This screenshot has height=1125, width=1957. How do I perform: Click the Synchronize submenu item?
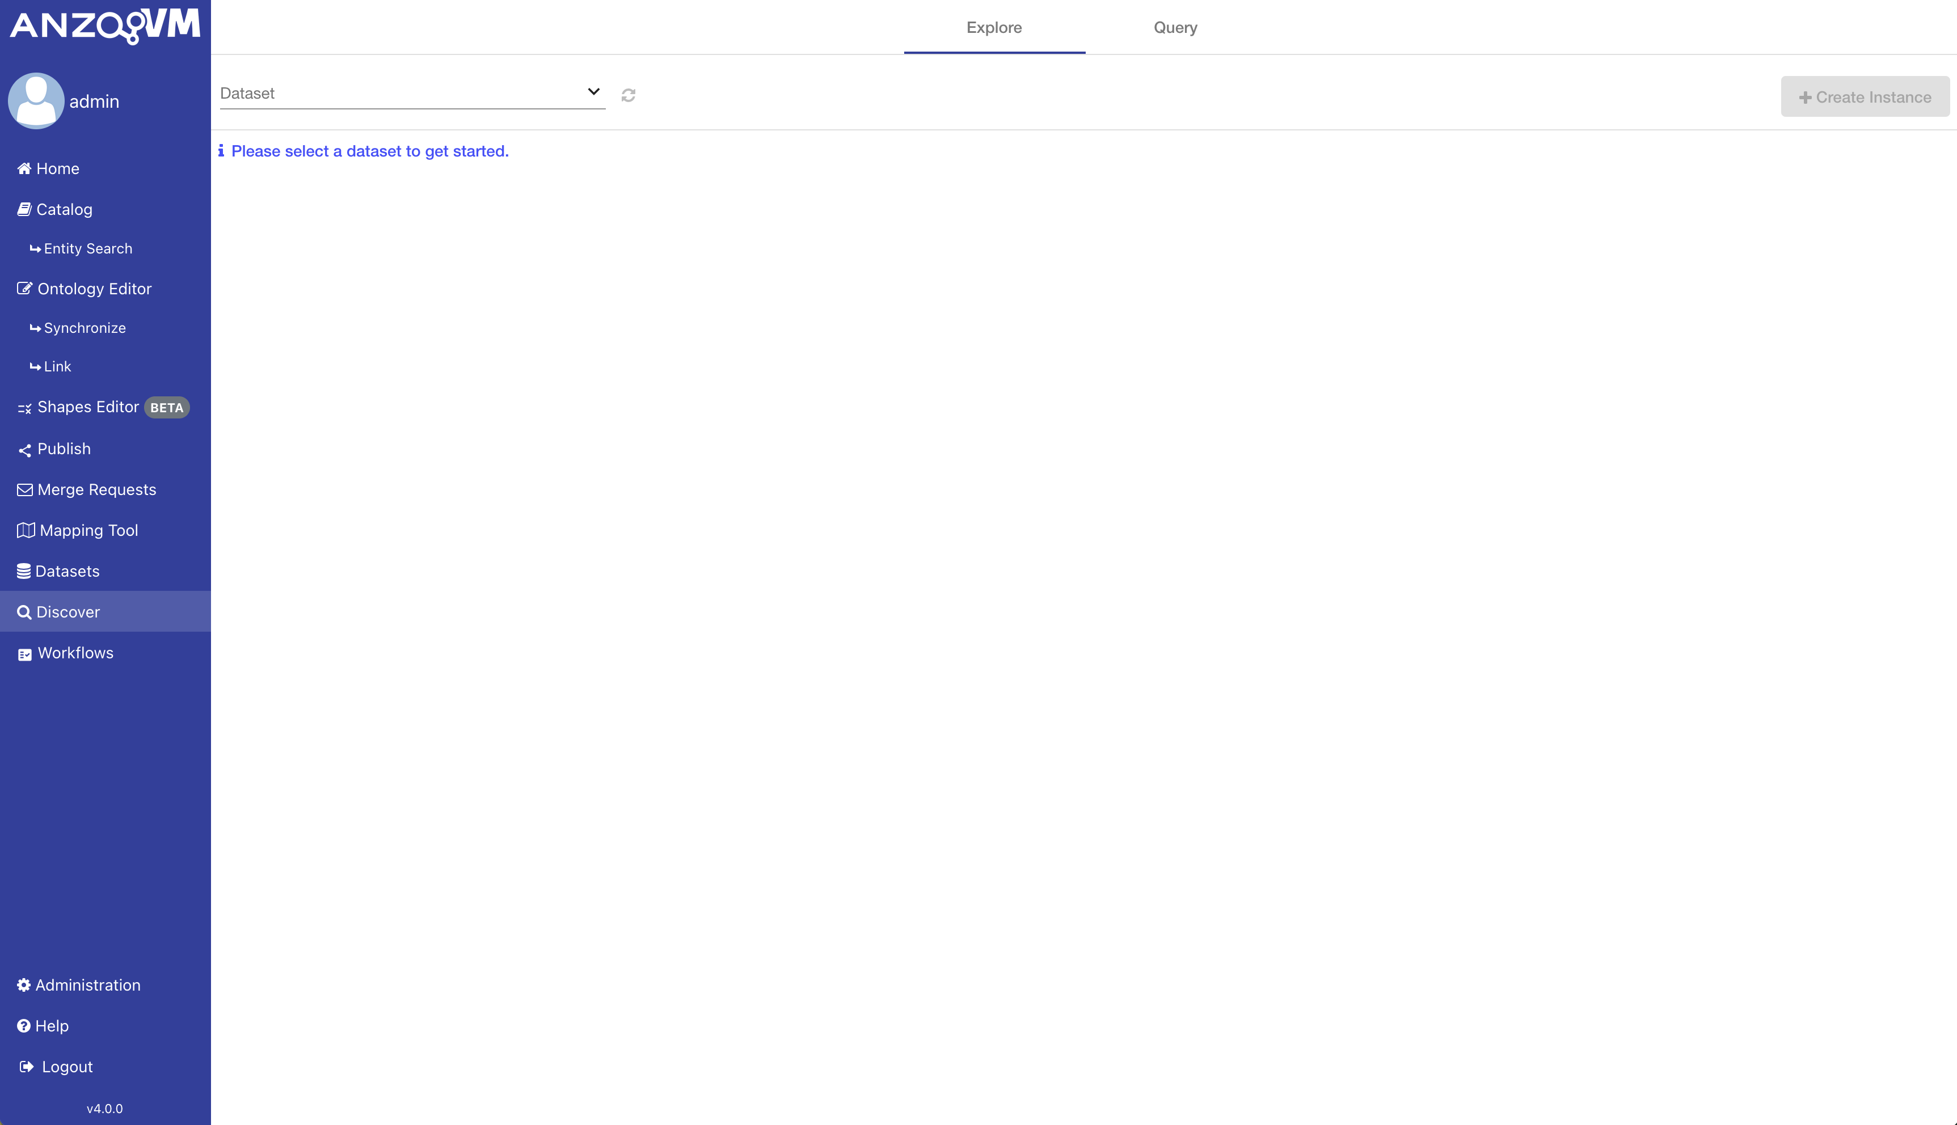tap(85, 328)
